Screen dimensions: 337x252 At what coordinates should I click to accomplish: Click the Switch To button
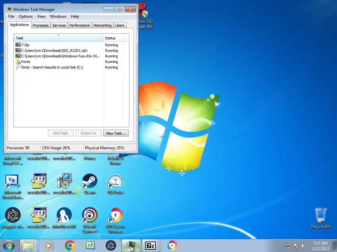(88, 133)
